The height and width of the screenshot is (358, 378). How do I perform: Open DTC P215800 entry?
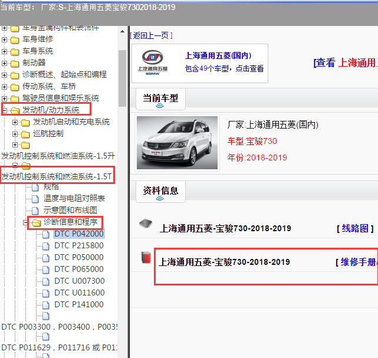(x=79, y=246)
